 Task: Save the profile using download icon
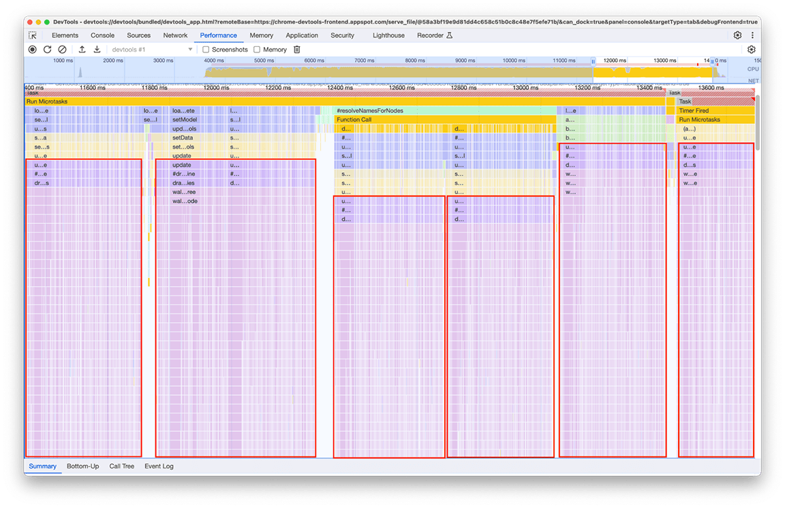[x=97, y=49]
